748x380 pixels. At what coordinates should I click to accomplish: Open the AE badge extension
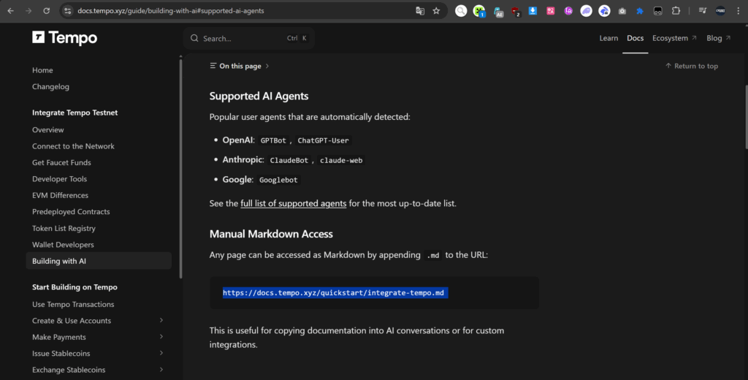[498, 12]
